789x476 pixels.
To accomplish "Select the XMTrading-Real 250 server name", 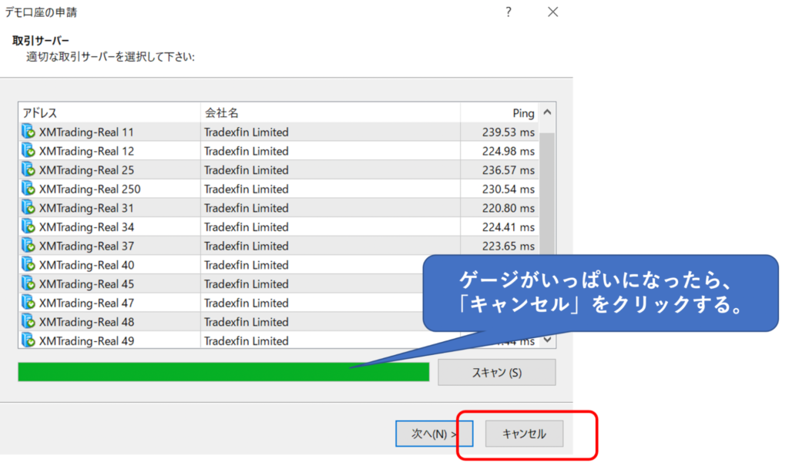I will pyautogui.click(x=90, y=189).
